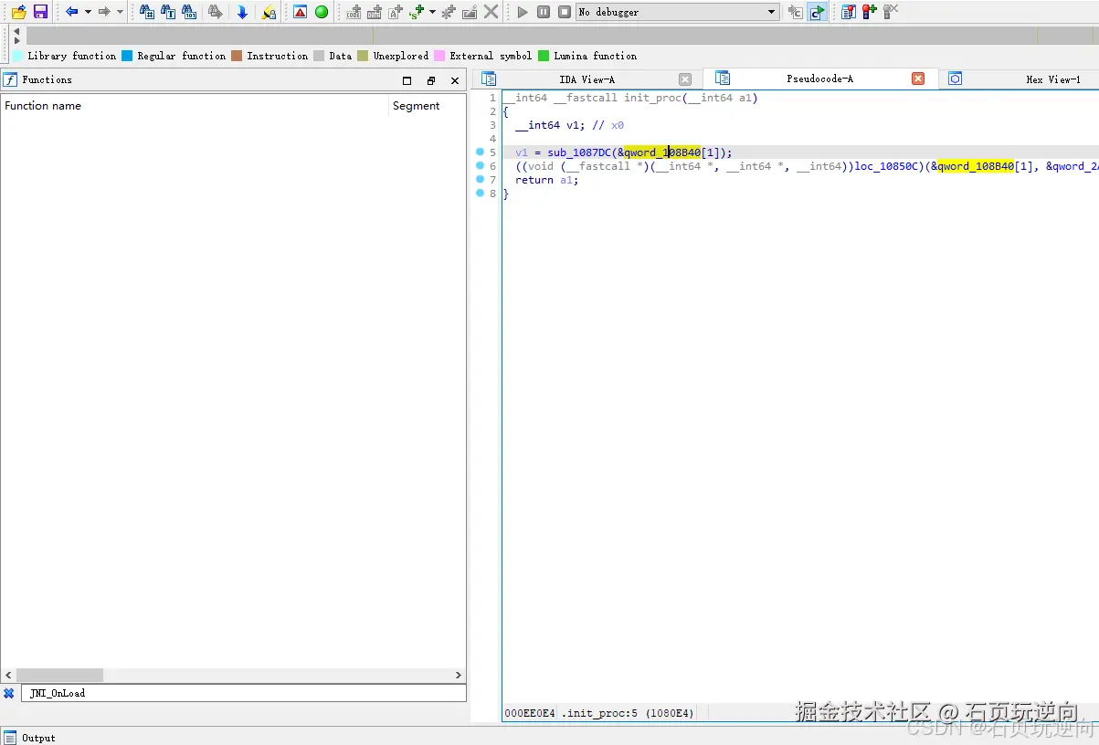Toggle breakpoint dot on line 6

coord(480,166)
